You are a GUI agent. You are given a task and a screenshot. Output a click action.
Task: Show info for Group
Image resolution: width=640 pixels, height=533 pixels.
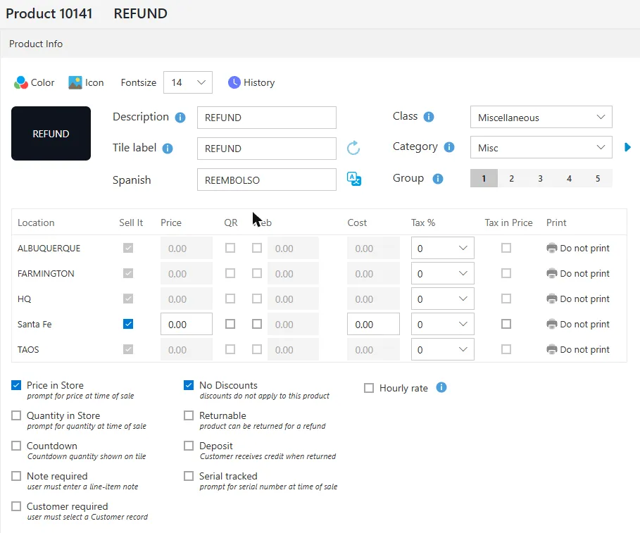[x=437, y=179]
